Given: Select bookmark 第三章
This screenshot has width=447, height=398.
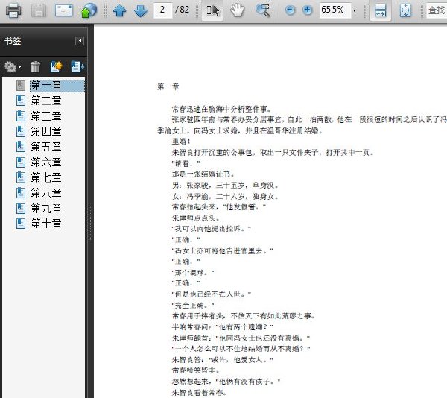Looking at the screenshot, I should 46,116.
